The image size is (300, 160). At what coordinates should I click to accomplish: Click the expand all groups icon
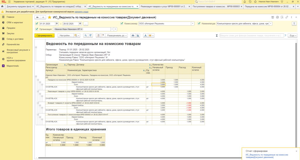click(103, 35)
